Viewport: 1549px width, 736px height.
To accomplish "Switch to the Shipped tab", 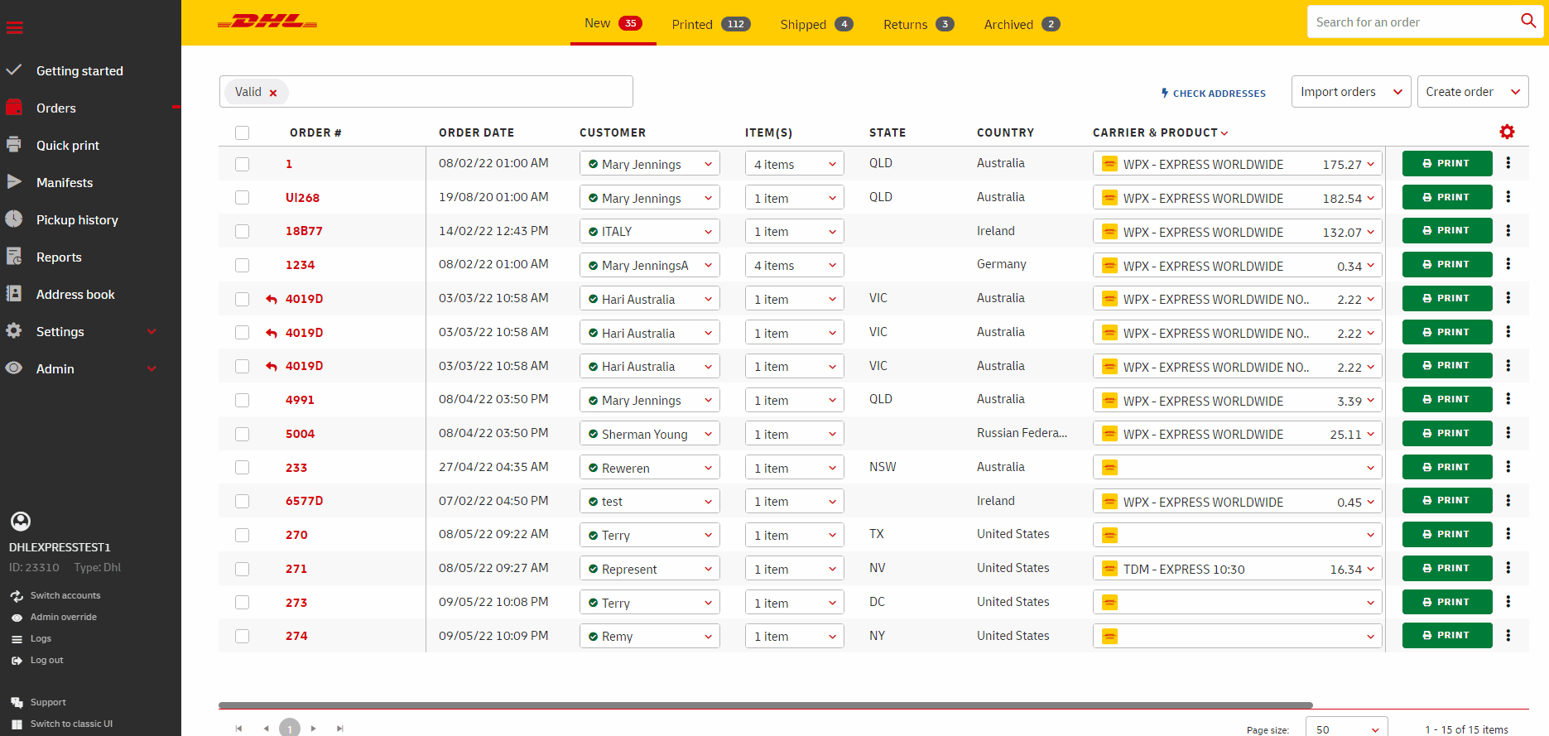I will coord(816,24).
